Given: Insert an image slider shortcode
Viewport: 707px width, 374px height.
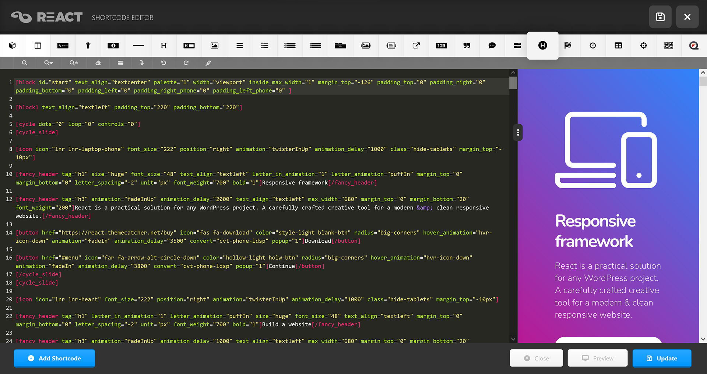Looking at the screenshot, I should (366, 46).
